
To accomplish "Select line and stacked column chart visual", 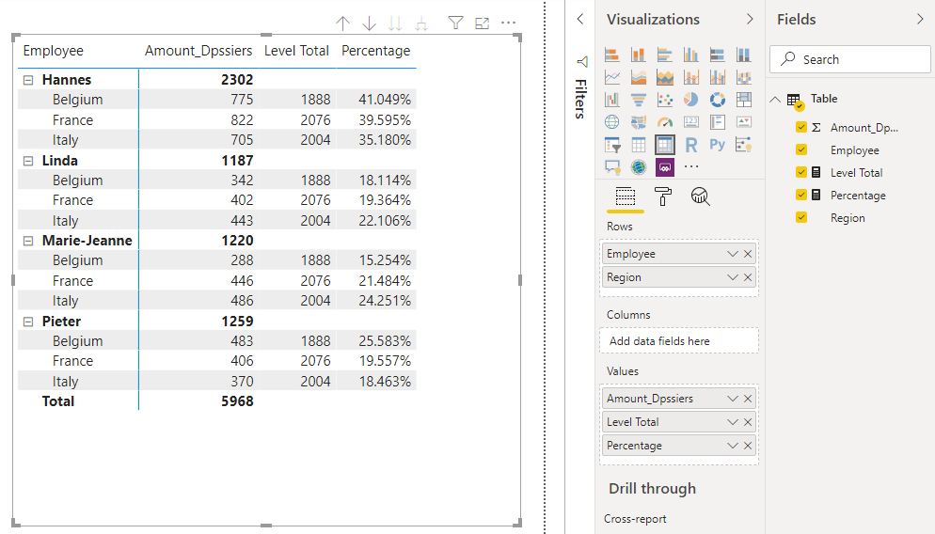I will coord(691,77).
